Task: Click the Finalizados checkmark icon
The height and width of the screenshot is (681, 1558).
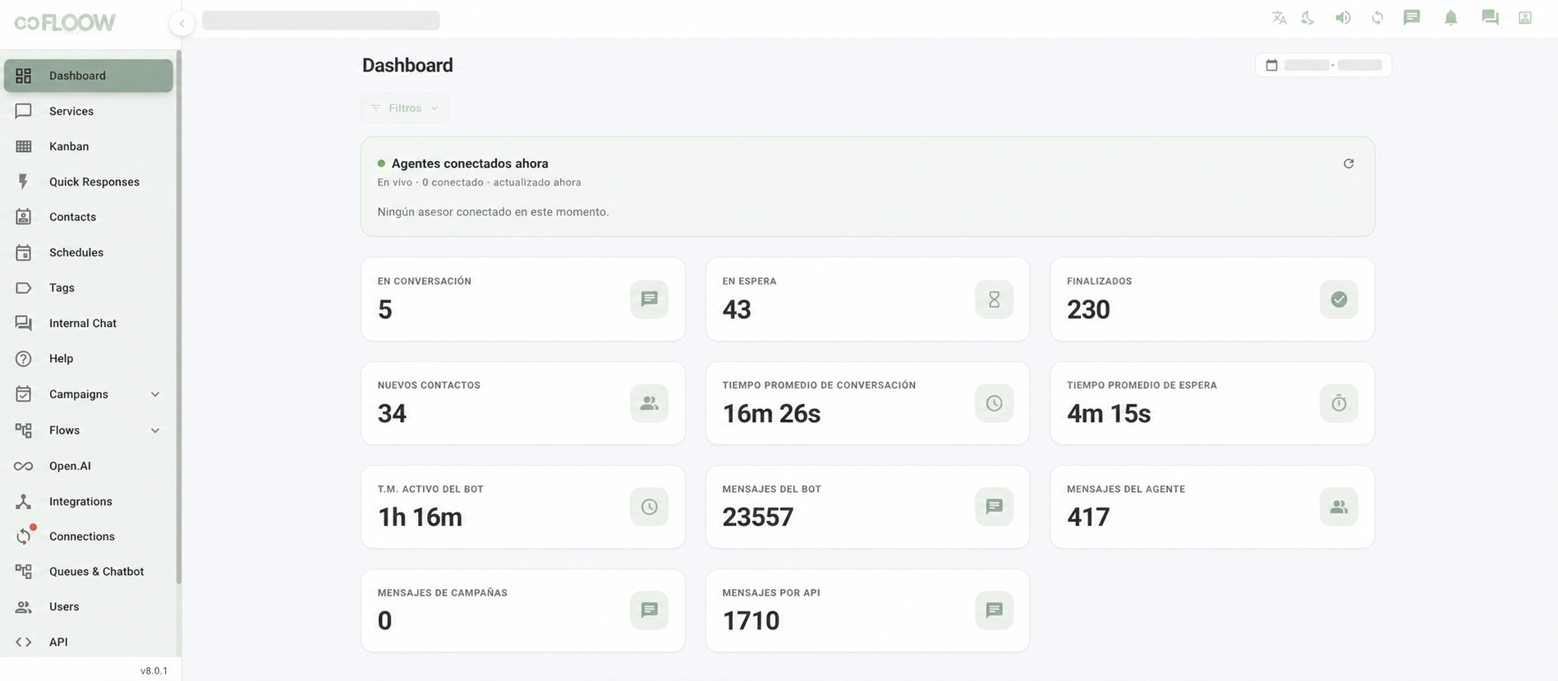Action: pyautogui.click(x=1339, y=299)
